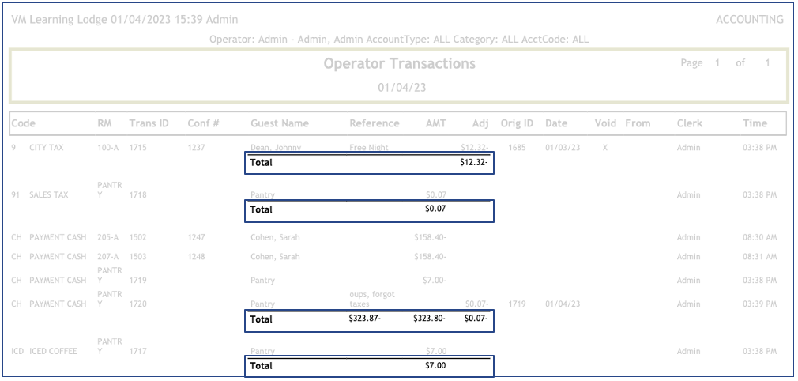Viewport: 798px width, 381px height.
Task: Click the Operator Transactions report title
Action: [399, 64]
